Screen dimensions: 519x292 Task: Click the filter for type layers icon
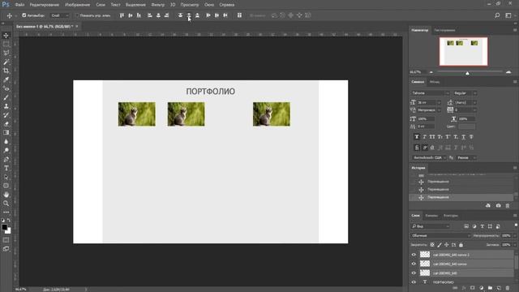(x=482, y=226)
